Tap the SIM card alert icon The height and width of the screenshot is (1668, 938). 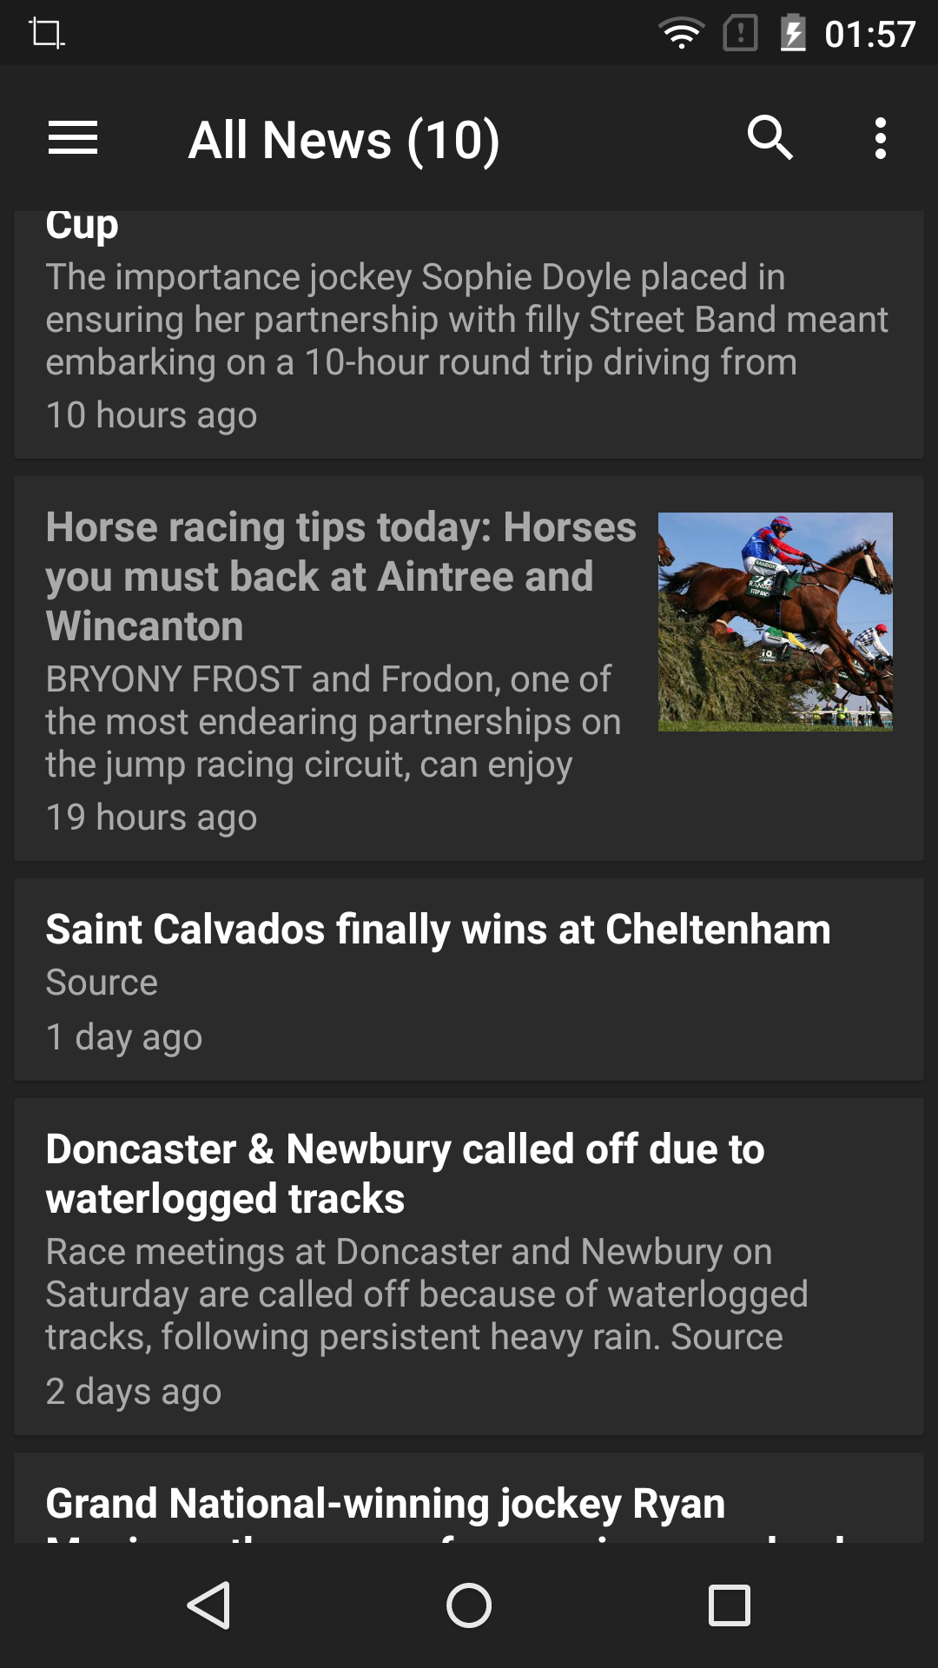click(740, 34)
